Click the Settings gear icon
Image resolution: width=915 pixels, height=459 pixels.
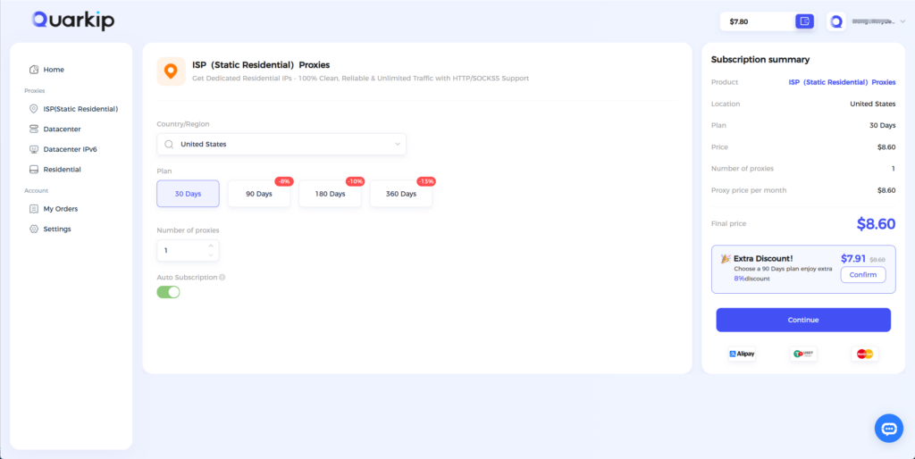[34, 229]
